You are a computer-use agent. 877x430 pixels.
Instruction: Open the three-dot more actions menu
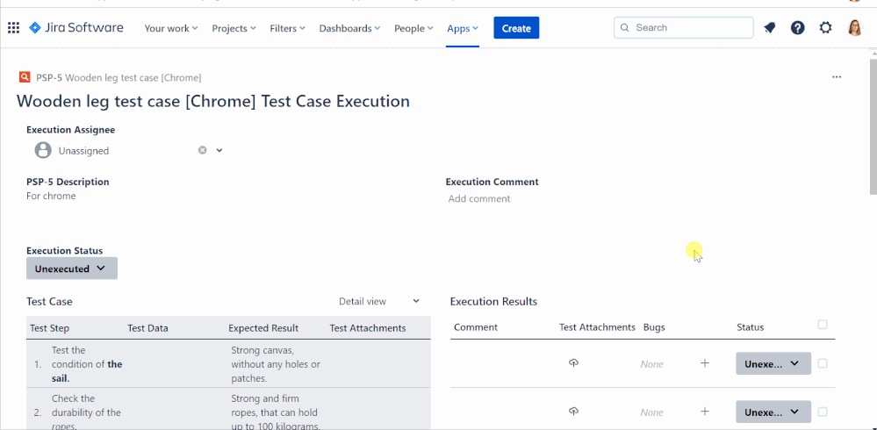point(837,77)
